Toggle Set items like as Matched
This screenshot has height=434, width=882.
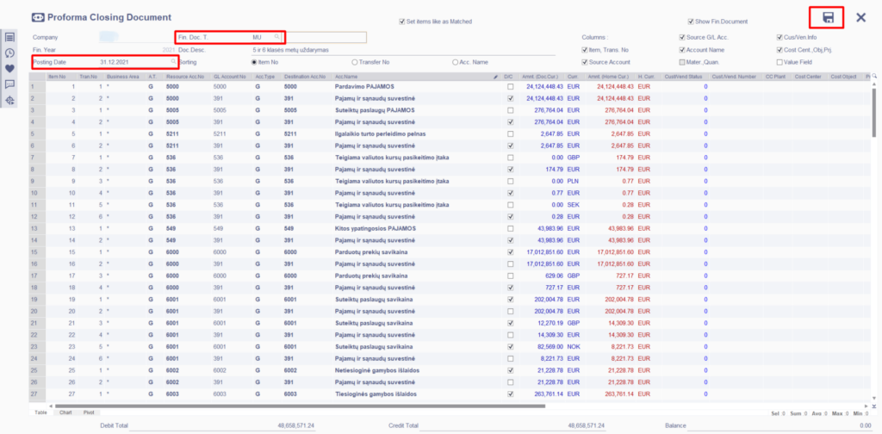[401, 21]
